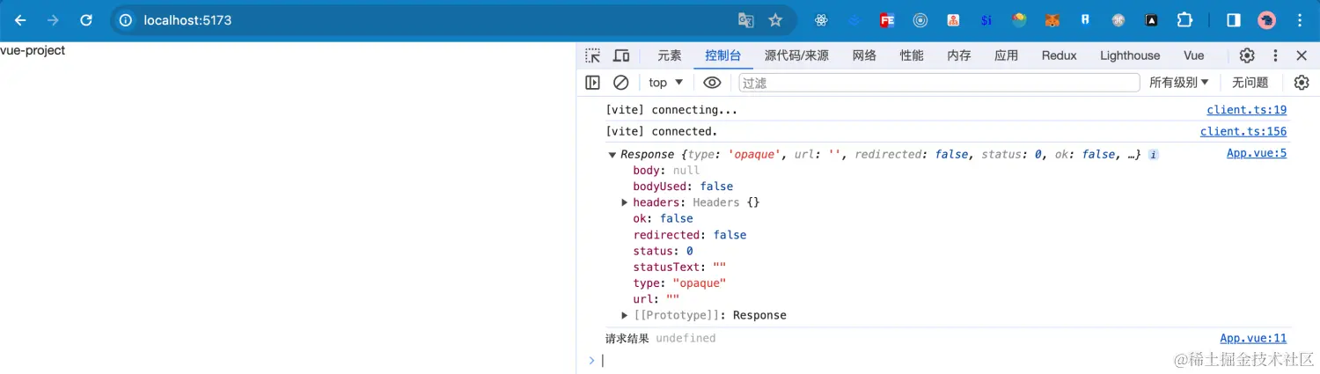Click the info icon beside Response
This screenshot has height=374, width=1320.
1153,155
